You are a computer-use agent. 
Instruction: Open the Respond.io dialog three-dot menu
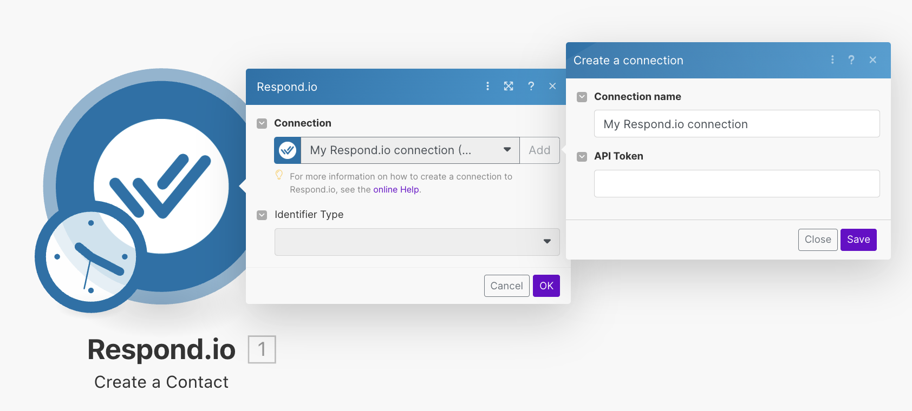coord(487,86)
